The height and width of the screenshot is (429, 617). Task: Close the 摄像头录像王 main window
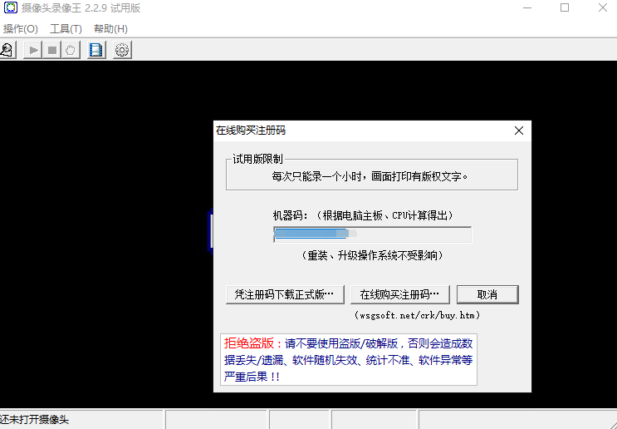point(602,7)
